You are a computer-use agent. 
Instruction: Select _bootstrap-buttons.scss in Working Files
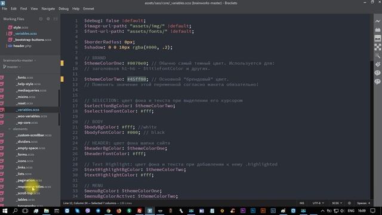pyautogui.click(x=32, y=39)
